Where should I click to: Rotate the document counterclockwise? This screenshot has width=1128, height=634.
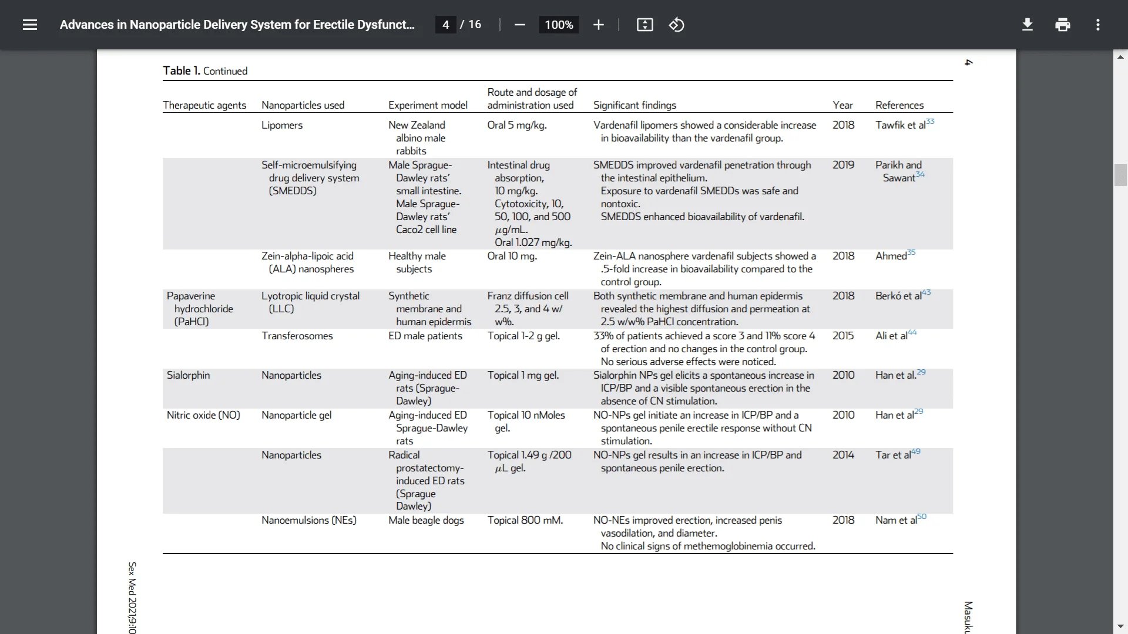[676, 25]
